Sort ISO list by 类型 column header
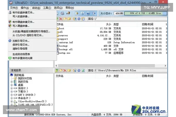The height and width of the screenshot is (117, 176). (116, 24)
